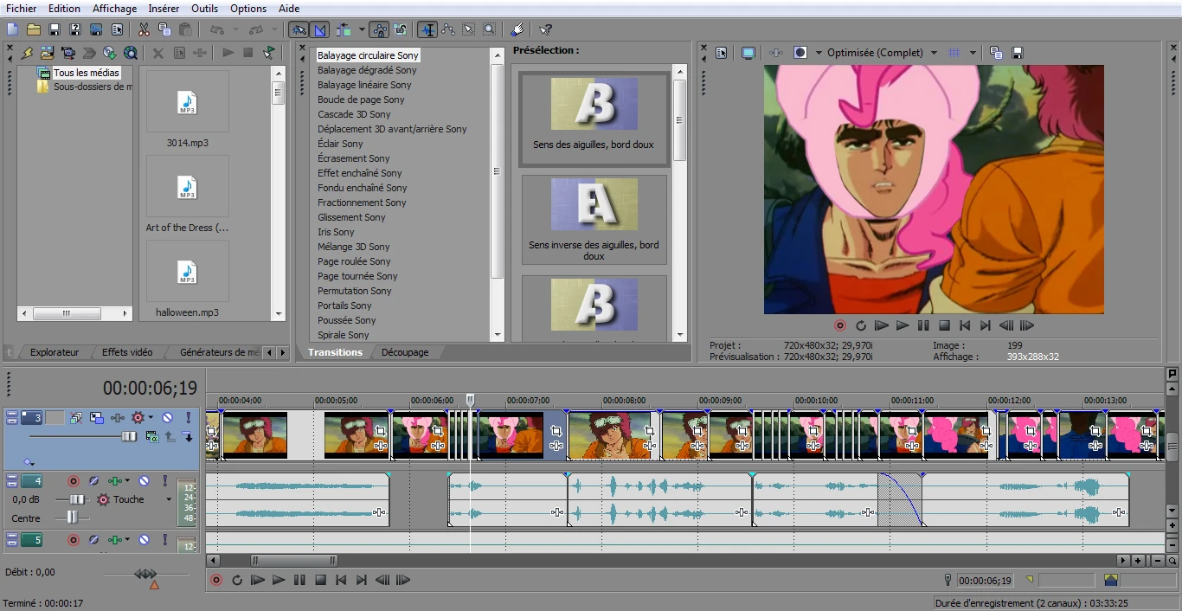Toggle Enable Snapping in the toolbar
The width and height of the screenshot is (1182, 611).
coord(298,29)
